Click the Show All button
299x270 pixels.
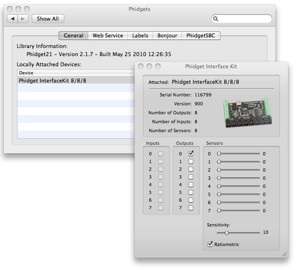(x=48, y=19)
